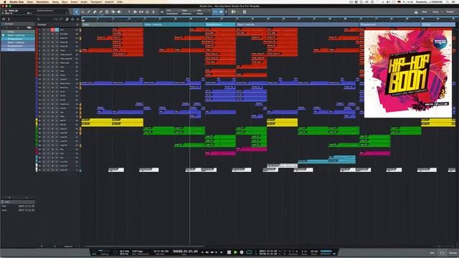Click the Intro section on arranger track

coord(112,24)
